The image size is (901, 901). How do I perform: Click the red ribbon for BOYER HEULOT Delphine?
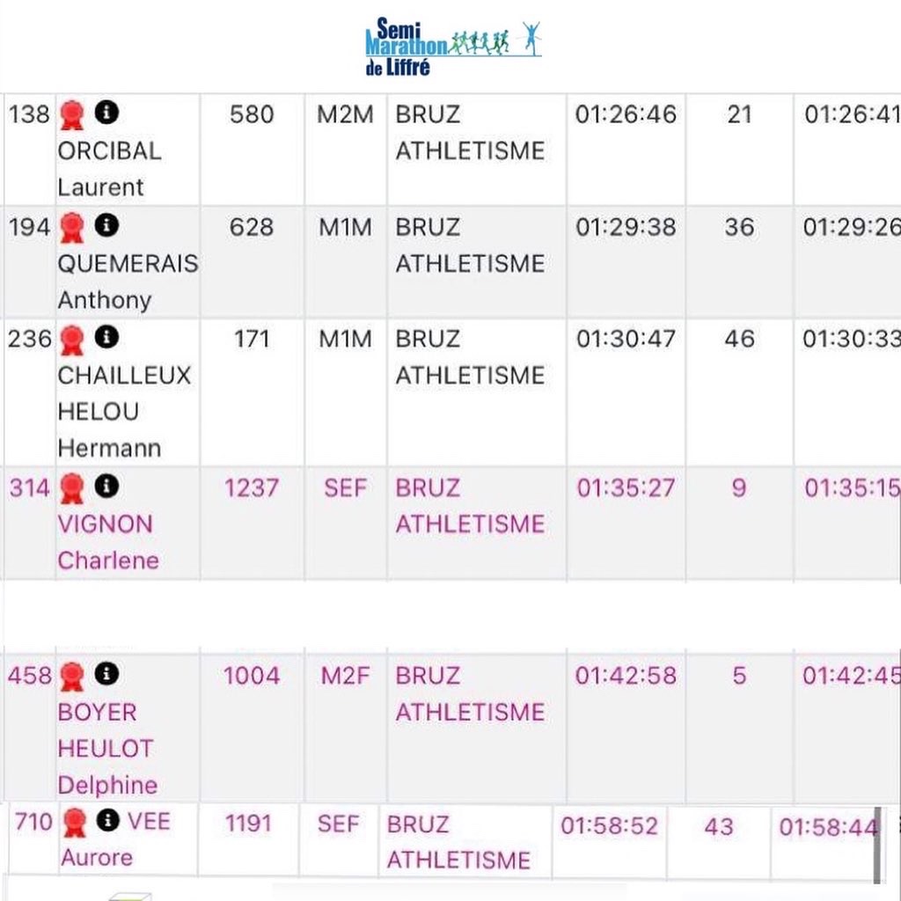pyautogui.click(x=72, y=676)
